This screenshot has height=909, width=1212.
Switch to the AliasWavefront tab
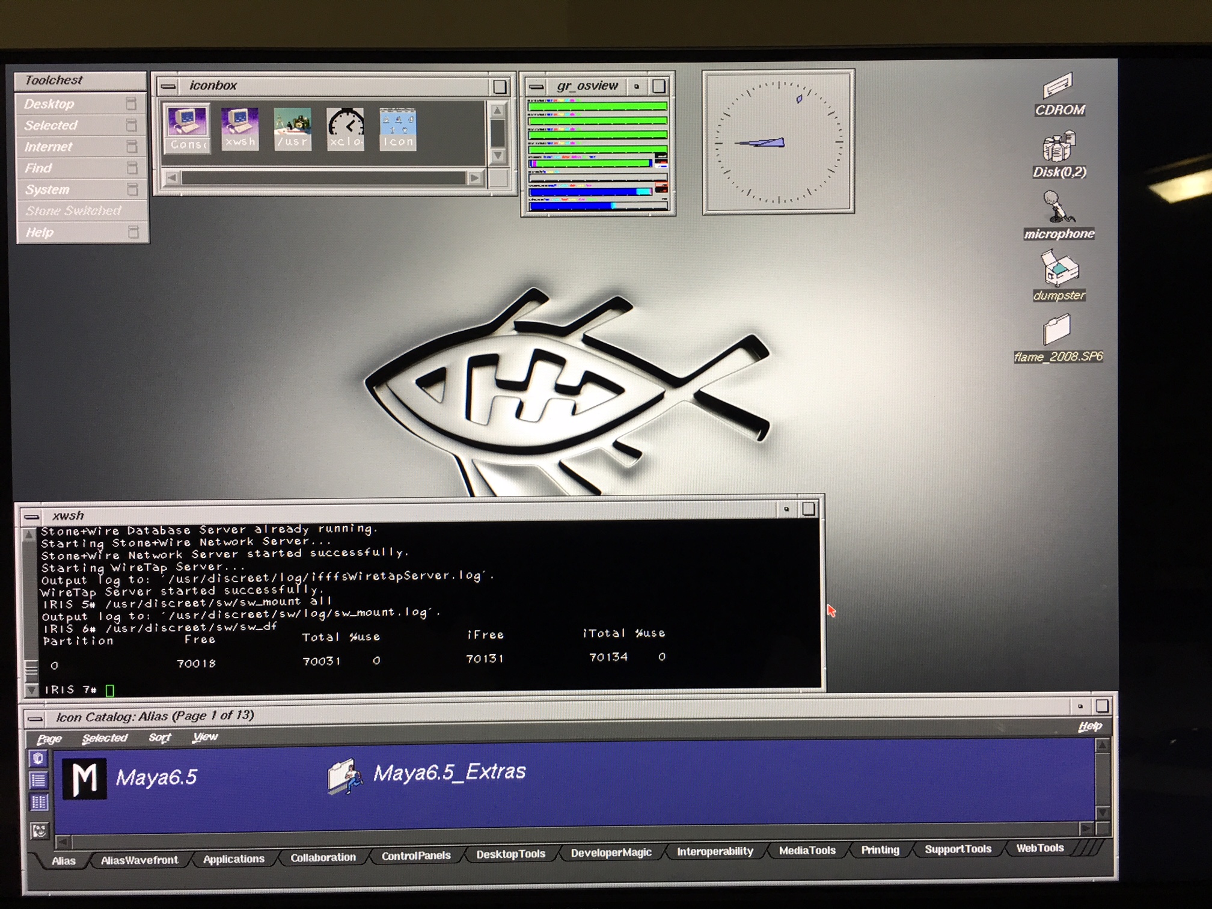point(139,860)
